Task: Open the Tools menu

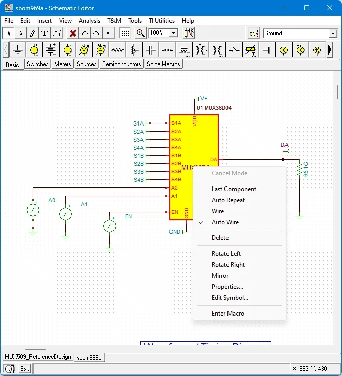Action: (x=135, y=21)
